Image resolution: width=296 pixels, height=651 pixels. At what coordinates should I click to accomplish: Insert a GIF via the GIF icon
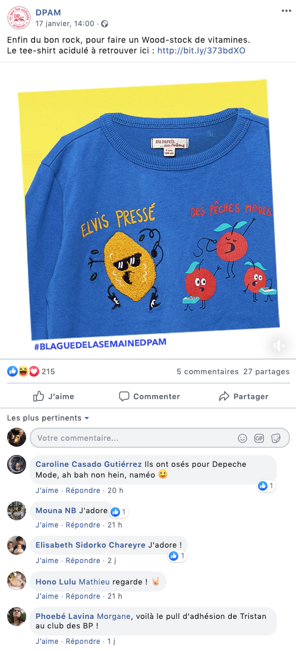[x=259, y=438]
